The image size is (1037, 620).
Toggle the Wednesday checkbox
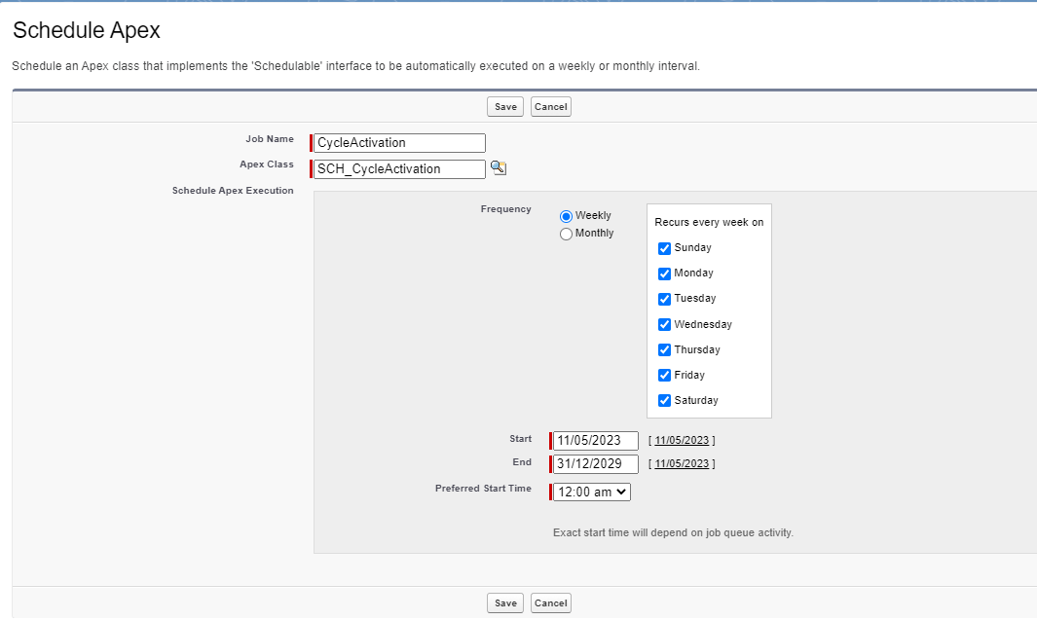click(x=665, y=324)
